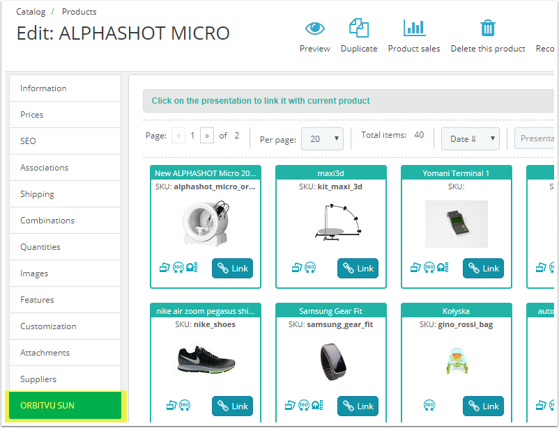Link the New ALPHASHOT Micro presentation
This screenshot has width=559, height=428.
tap(232, 268)
